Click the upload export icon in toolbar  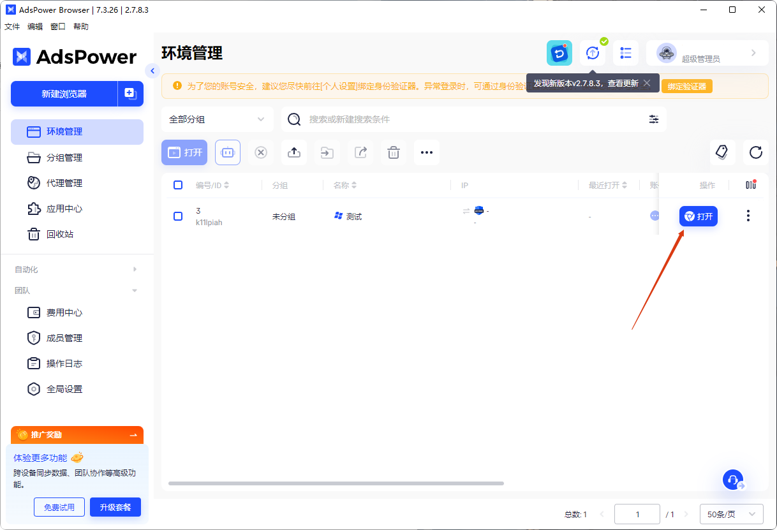click(x=294, y=152)
